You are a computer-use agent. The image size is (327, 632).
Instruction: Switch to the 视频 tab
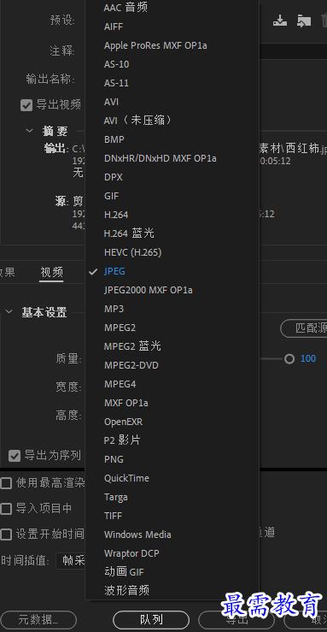[x=51, y=273]
